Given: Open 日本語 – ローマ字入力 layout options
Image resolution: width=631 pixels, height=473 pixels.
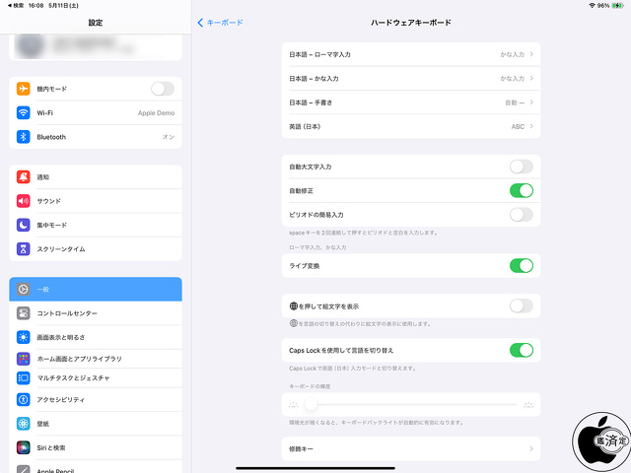Looking at the screenshot, I should tap(410, 54).
